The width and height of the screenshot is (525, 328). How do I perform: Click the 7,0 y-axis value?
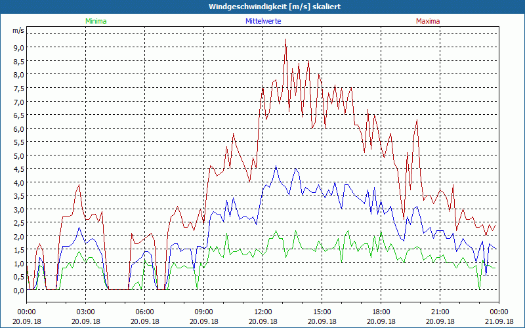click(19, 102)
